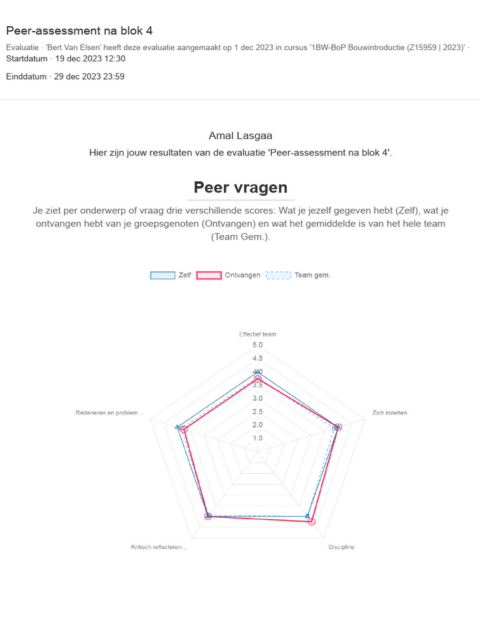Select the Ontvangen circle at Effectief team axis

[257, 379]
